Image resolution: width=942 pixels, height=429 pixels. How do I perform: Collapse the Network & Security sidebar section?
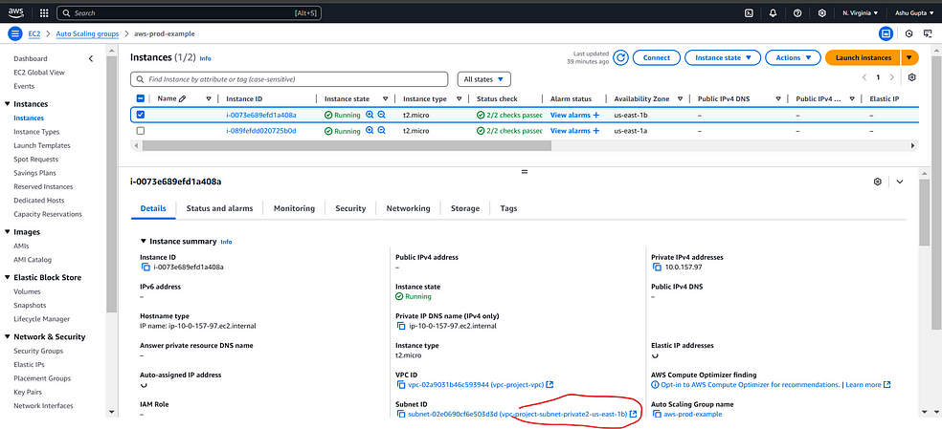tap(8, 336)
